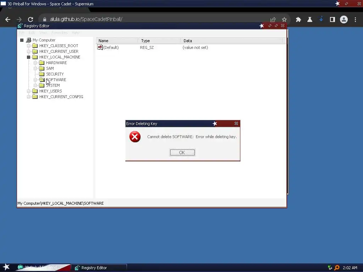The height and width of the screenshot is (272, 363).
Task: Click the '(value not set)' data cell
Action: coord(195,47)
